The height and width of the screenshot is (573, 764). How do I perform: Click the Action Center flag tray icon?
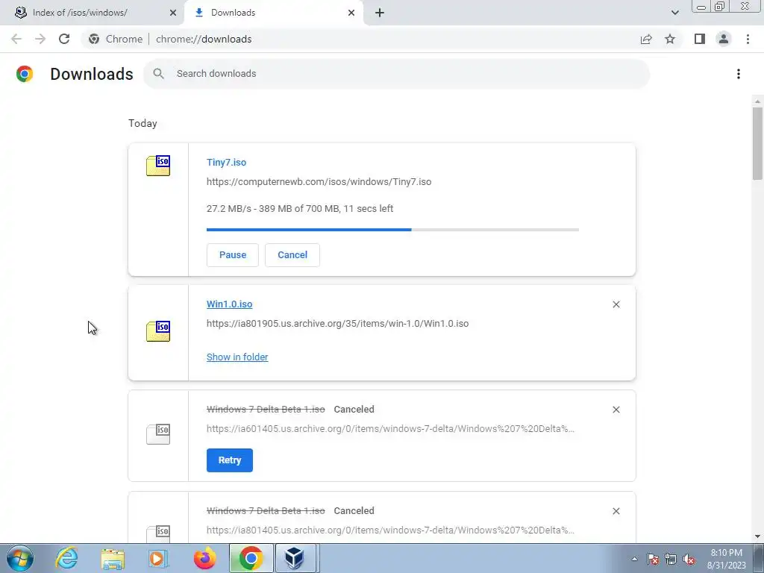pyautogui.click(x=652, y=560)
